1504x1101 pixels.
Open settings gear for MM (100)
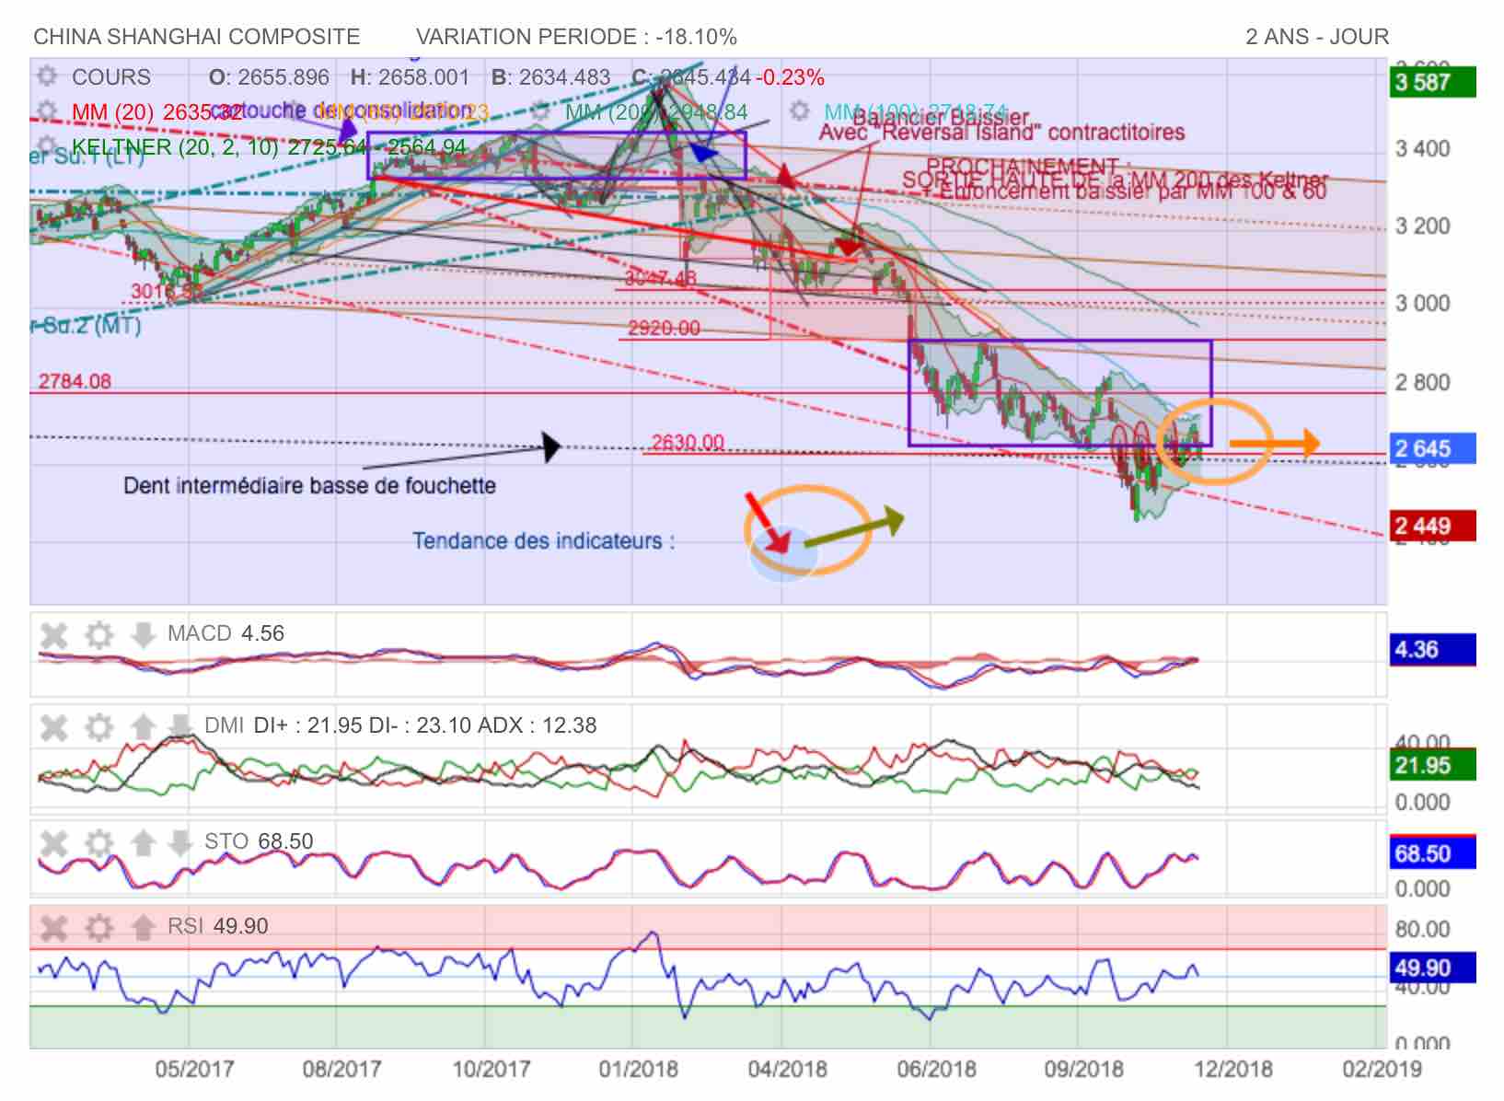pos(799,111)
